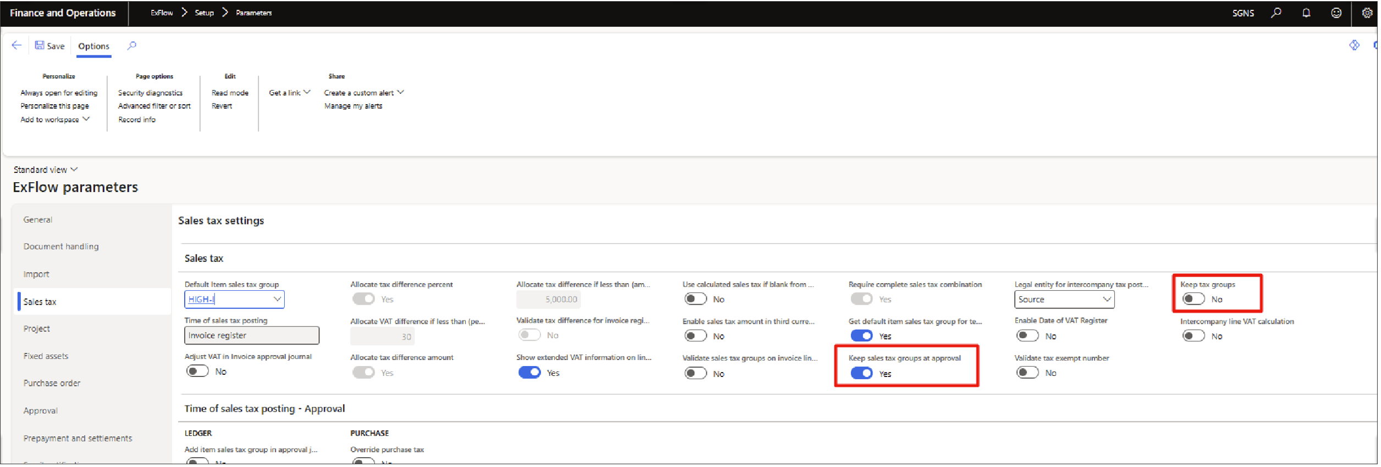
Task: Expand Create a custom alert dropdown
Action: tap(365, 93)
